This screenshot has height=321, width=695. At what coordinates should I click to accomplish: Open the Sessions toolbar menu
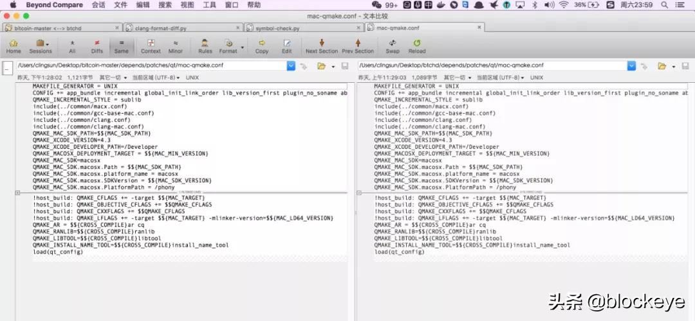[x=41, y=46]
